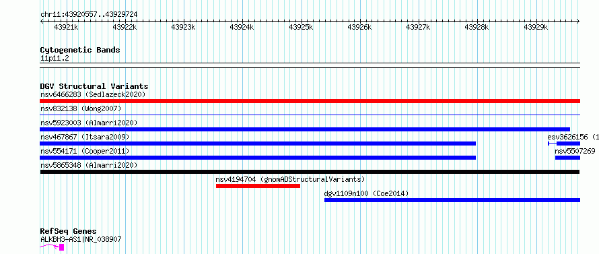The image size is (599, 254).
Task: Click the 43929k ruler tick label
Action: pyautogui.click(x=536, y=28)
